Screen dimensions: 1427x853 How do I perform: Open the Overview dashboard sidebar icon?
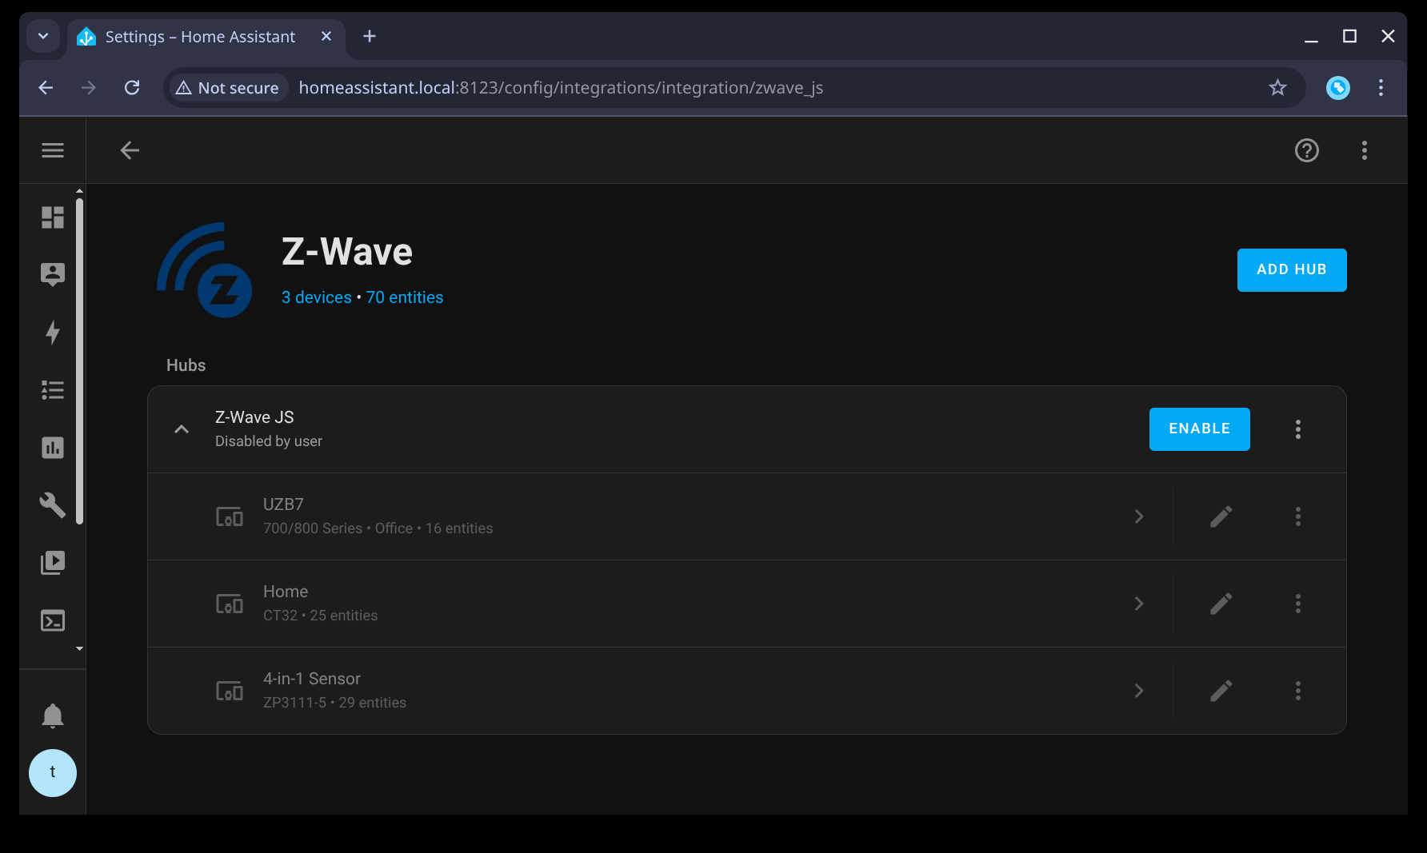53,217
